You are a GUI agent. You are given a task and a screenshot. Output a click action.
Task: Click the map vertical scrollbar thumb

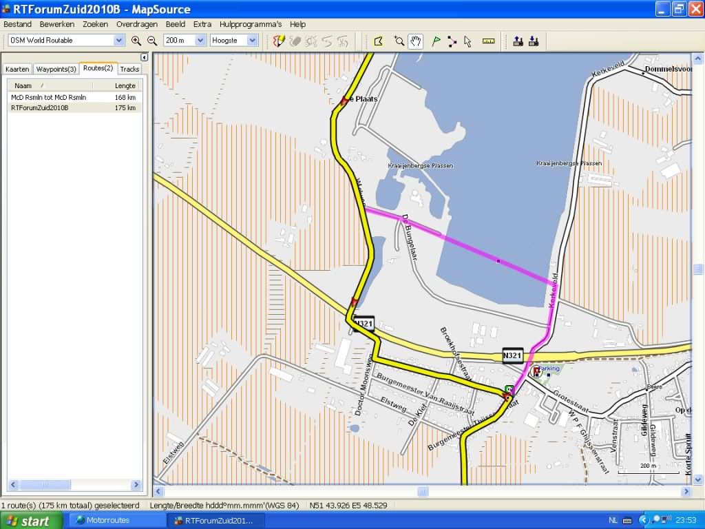click(698, 269)
